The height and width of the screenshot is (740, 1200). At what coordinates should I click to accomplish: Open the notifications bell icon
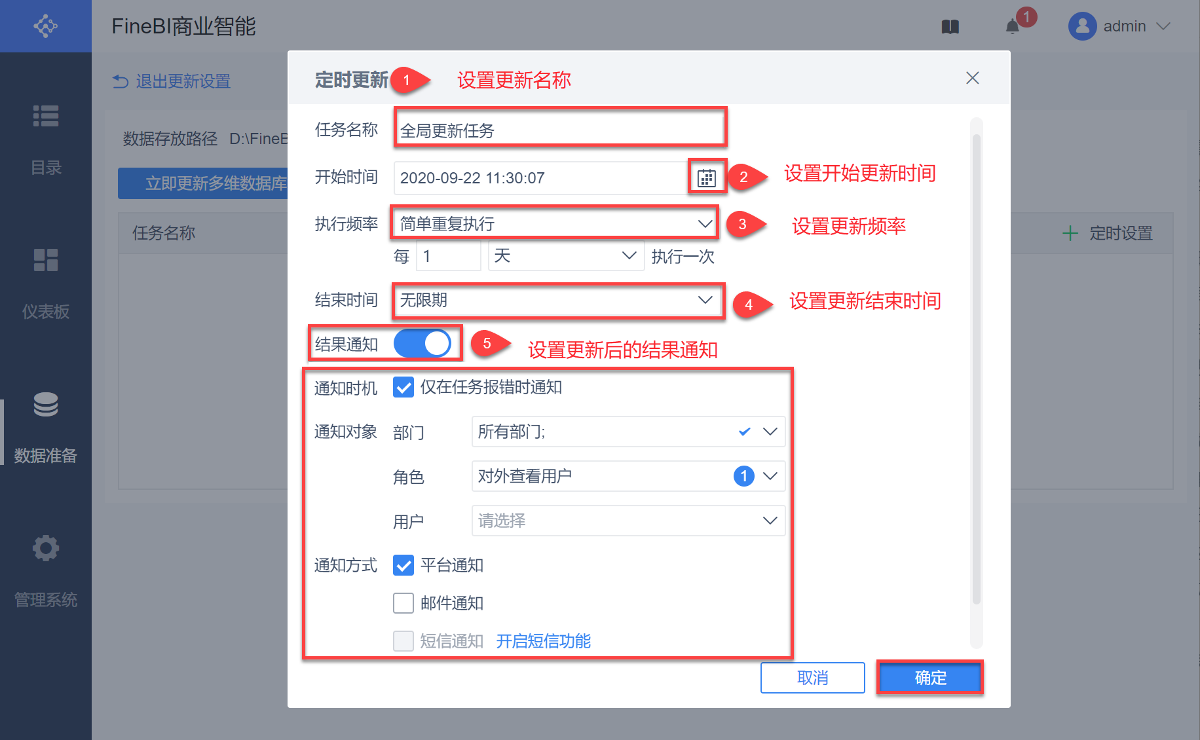(1013, 26)
